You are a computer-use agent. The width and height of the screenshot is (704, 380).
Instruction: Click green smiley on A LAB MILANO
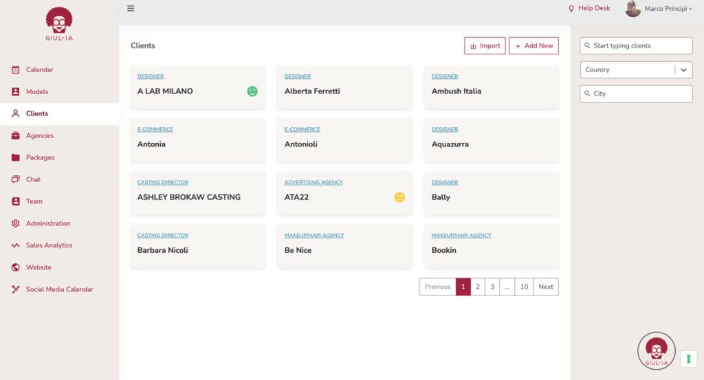point(252,91)
